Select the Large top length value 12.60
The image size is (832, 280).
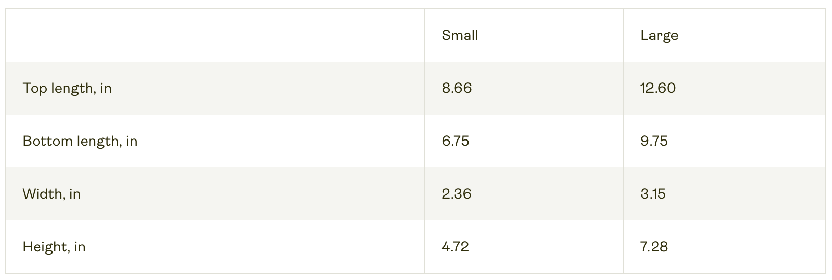coord(658,88)
